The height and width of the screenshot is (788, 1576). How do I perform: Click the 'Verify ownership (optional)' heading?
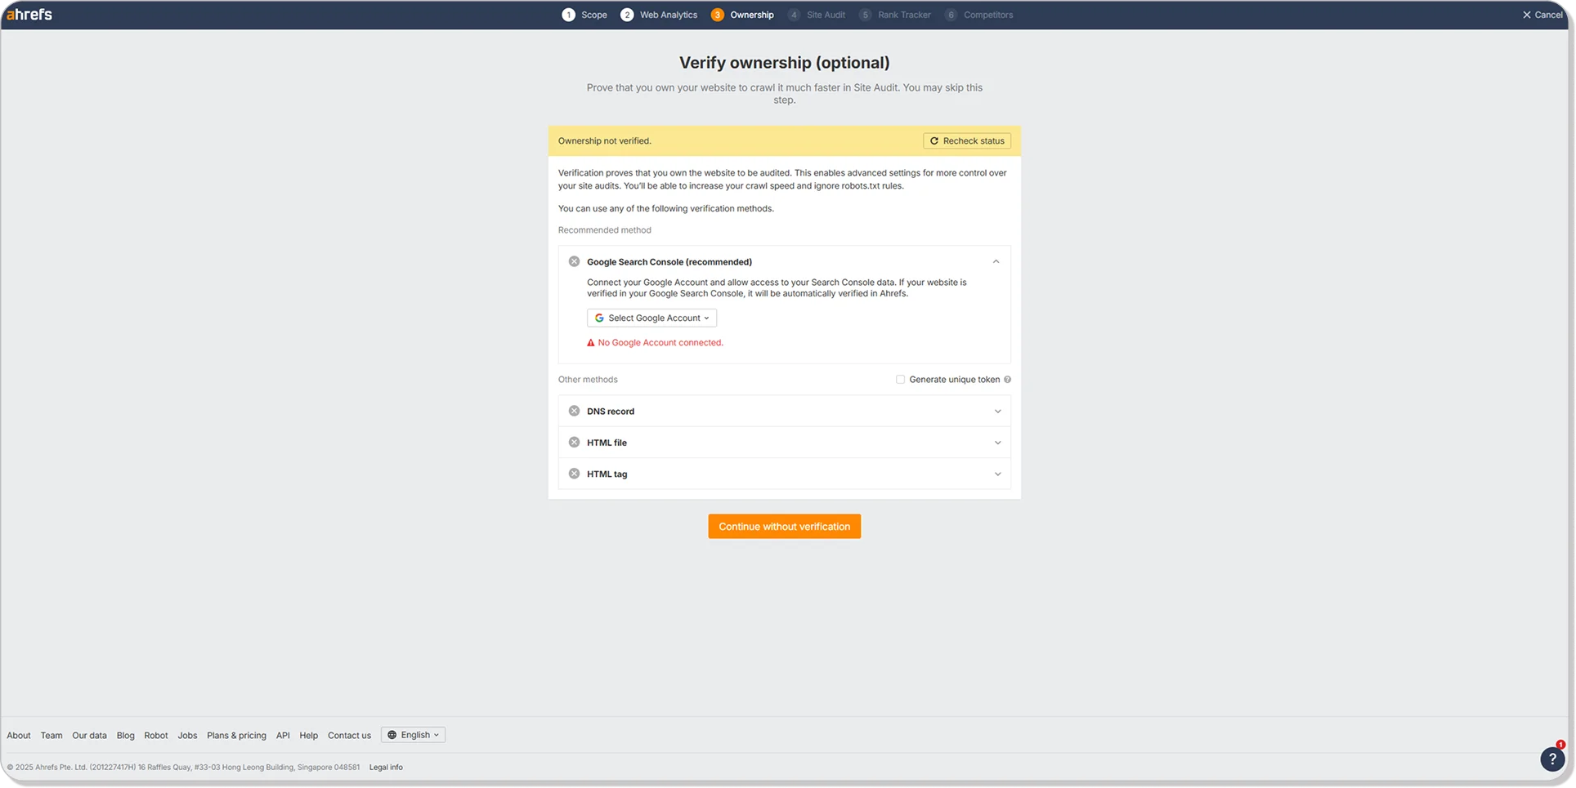point(784,63)
